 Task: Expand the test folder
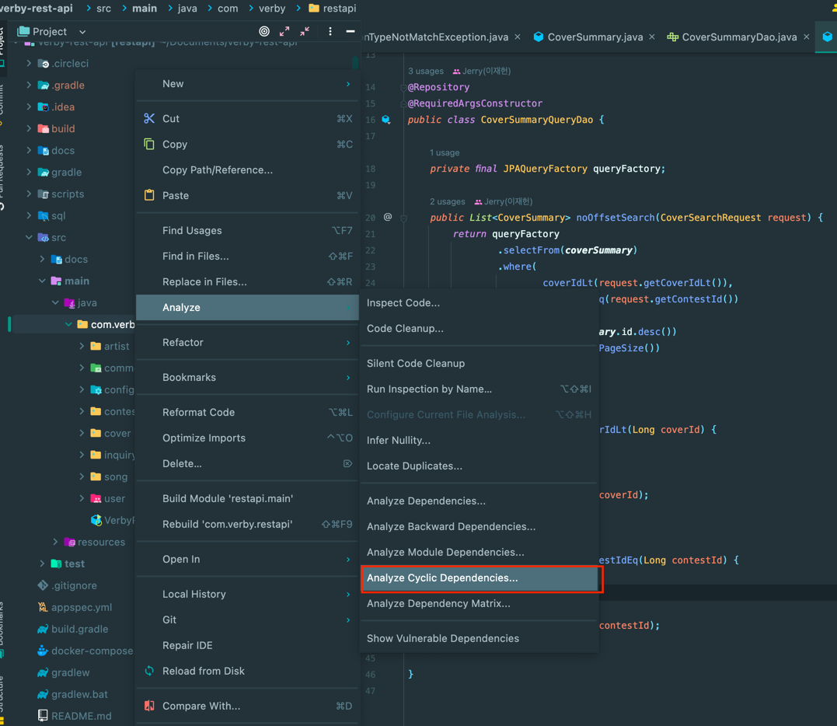(x=42, y=564)
